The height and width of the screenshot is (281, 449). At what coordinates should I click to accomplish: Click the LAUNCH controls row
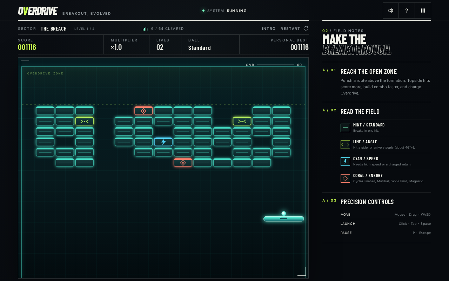(x=386, y=224)
